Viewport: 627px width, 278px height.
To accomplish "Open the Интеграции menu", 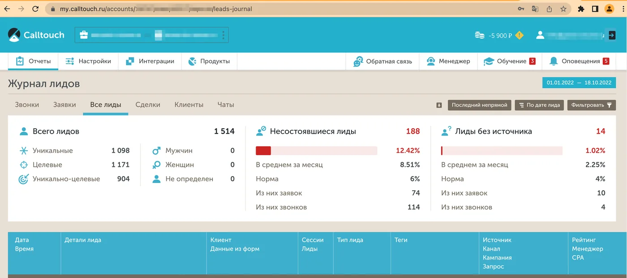I will tap(150, 61).
